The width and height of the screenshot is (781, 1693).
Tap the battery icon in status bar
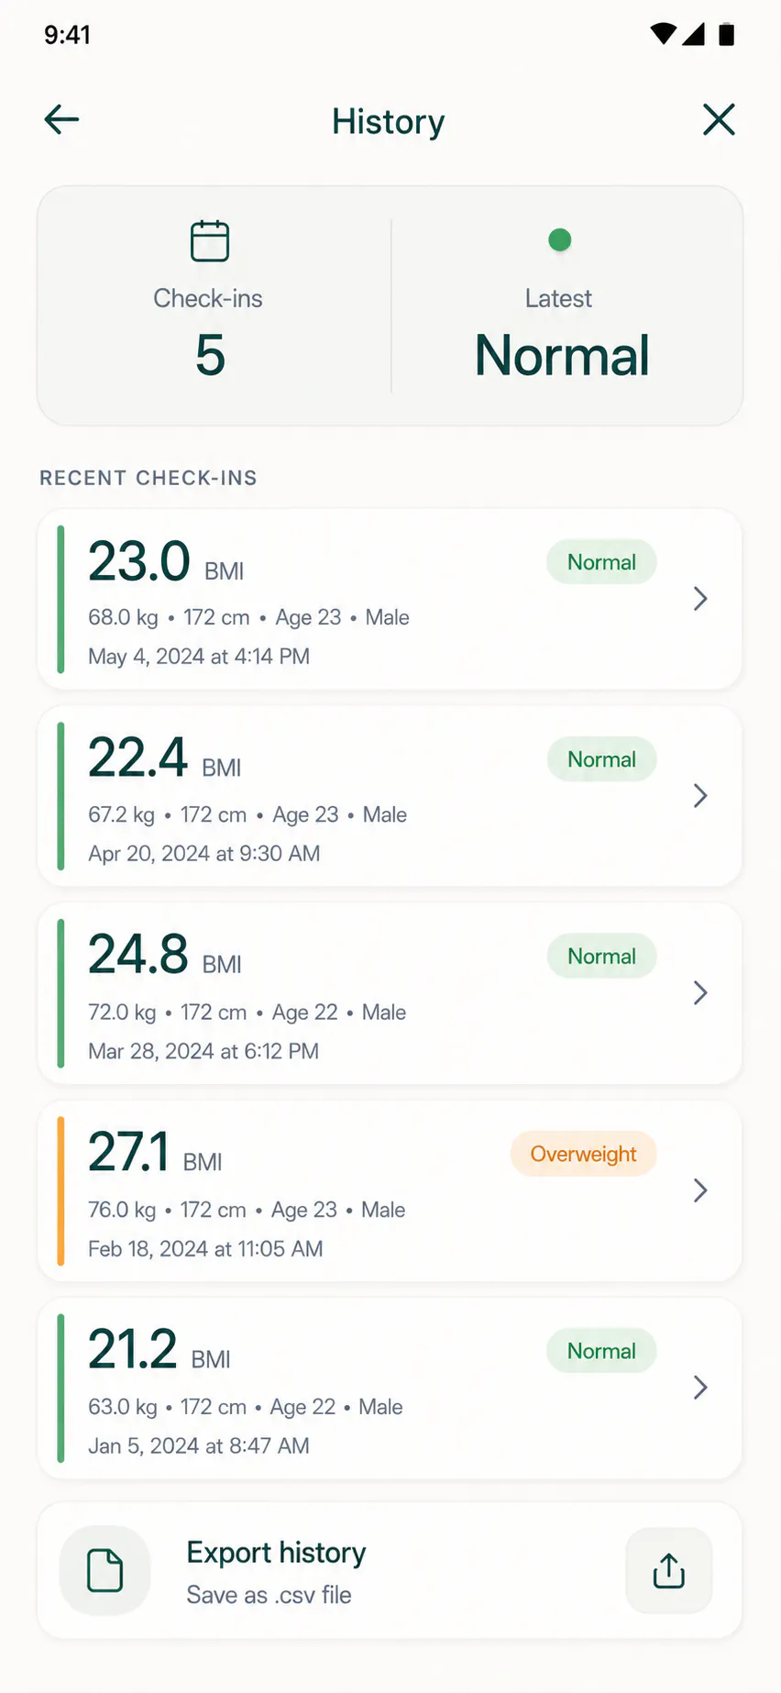726,35
